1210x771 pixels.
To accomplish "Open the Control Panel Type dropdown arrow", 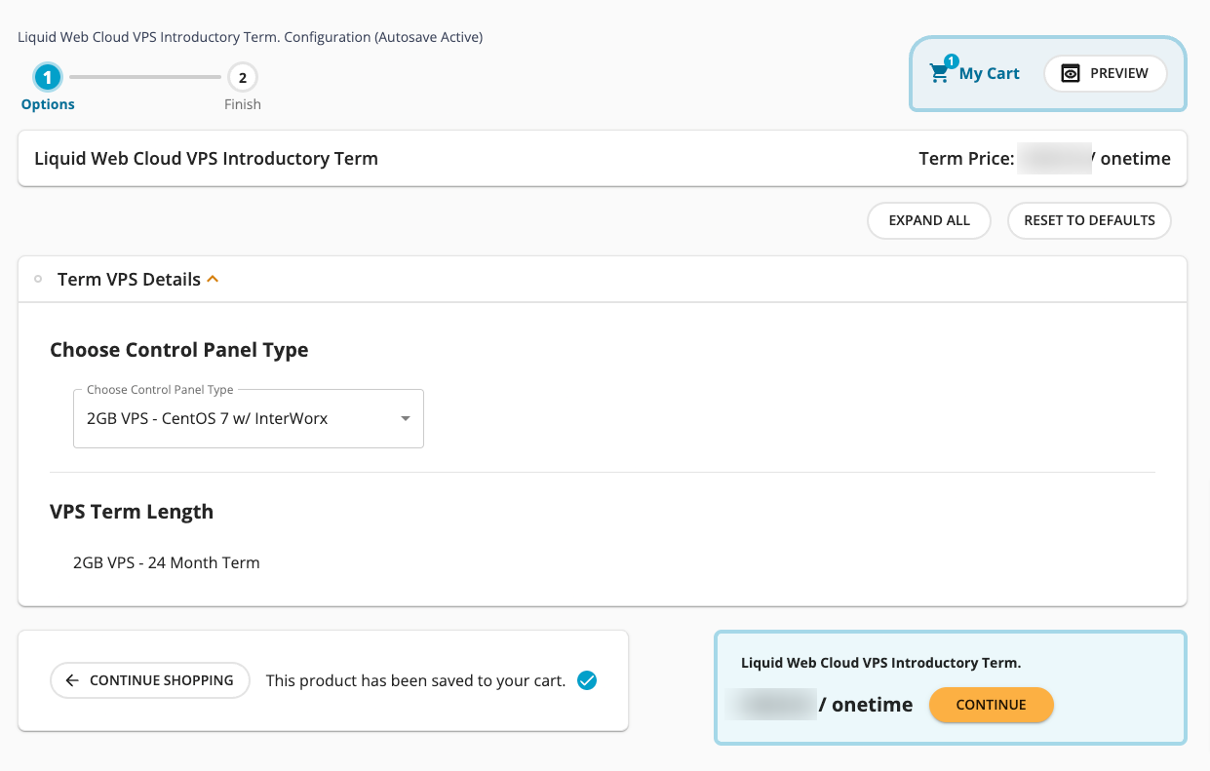I will click(x=406, y=419).
